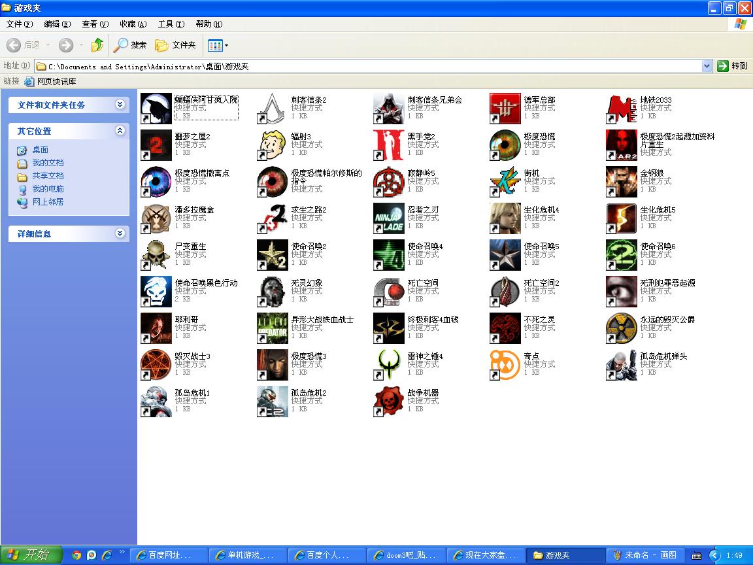Image resolution: width=753 pixels, height=565 pixels.
Task: Select the 毁灭战士3 pentagram icon
Action: 156,365
